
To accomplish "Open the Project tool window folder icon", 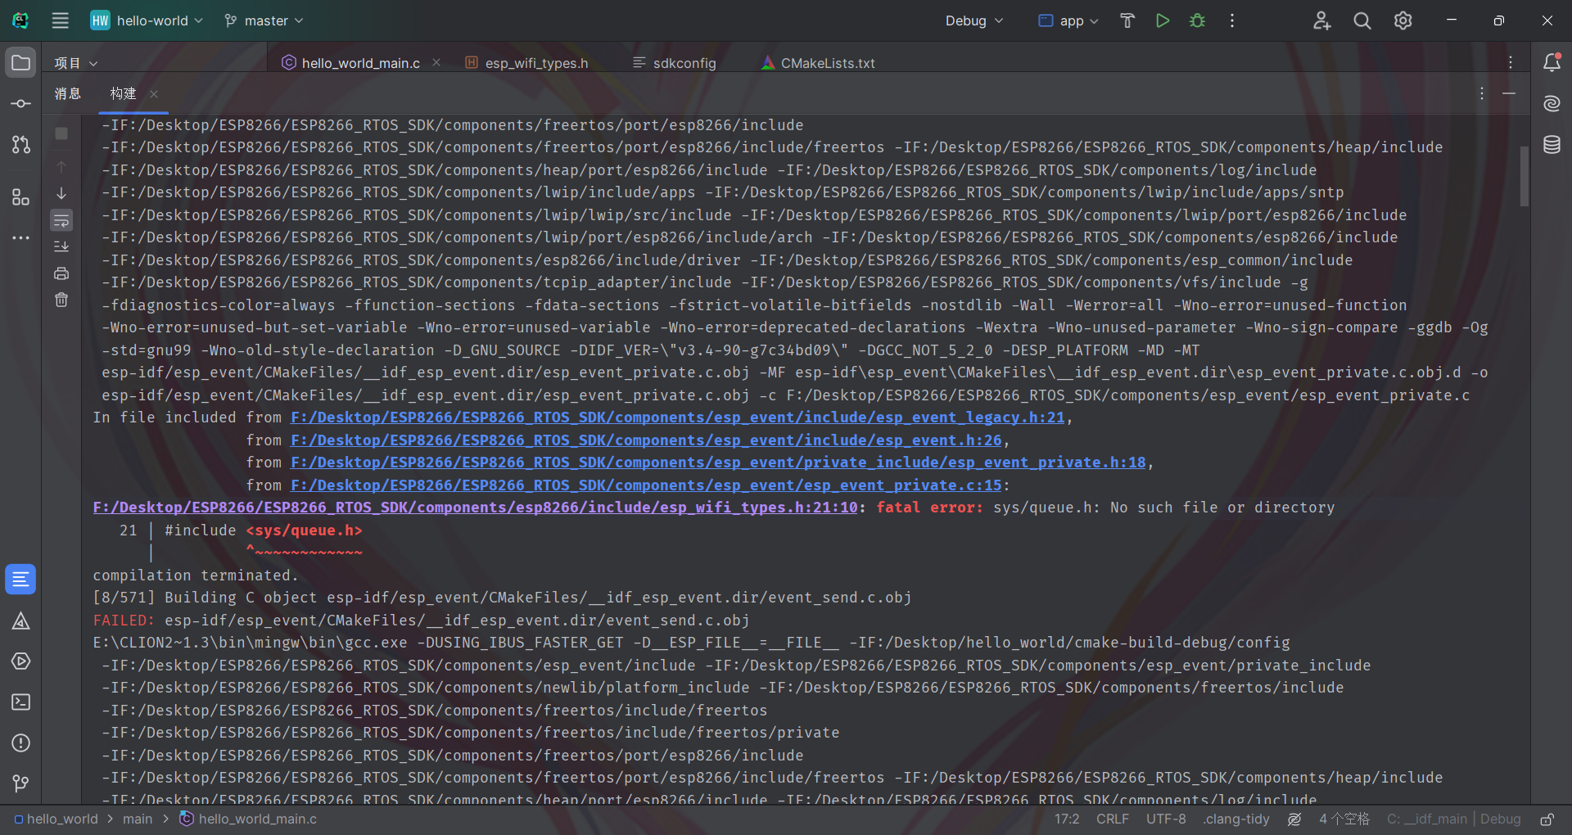I will pos(20,63).
